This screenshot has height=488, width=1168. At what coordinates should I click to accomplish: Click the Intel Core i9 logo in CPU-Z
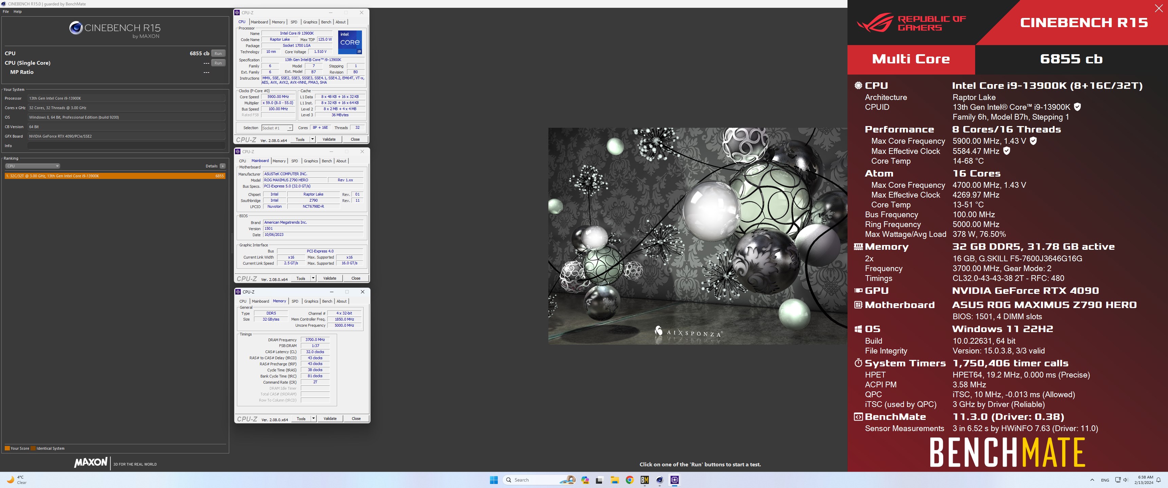point(350,43)
